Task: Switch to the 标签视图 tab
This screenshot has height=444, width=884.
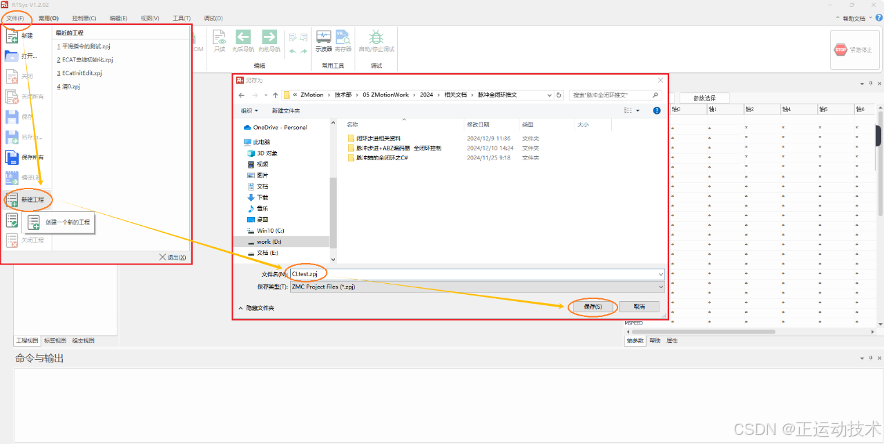Action: point(55,340)
